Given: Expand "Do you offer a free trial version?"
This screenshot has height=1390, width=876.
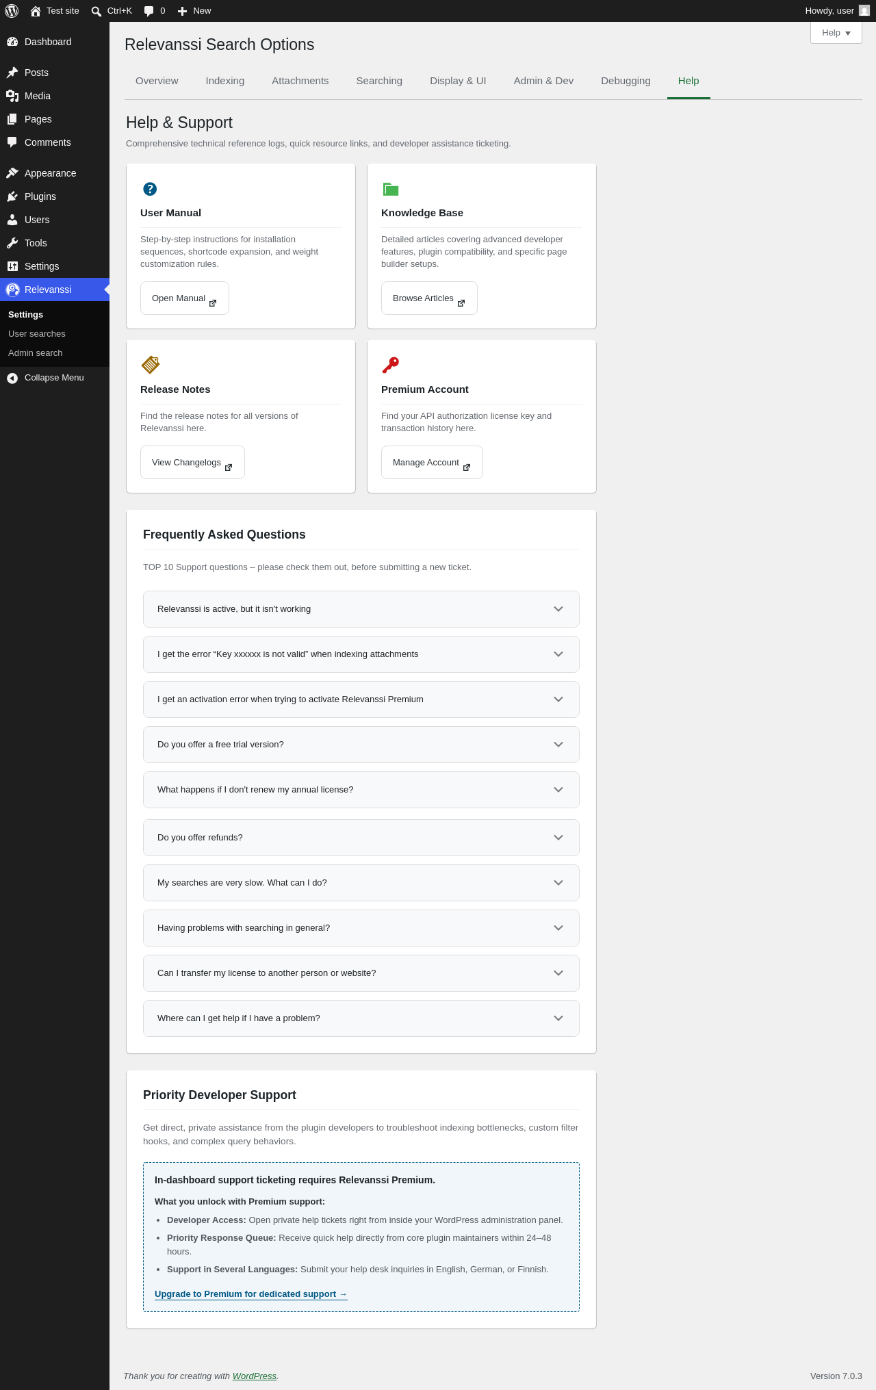Looking at the screenshot, I should (361, 745).
